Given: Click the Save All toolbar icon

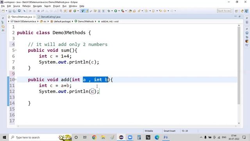Looking at the screenshot, I should click(14, 11).
